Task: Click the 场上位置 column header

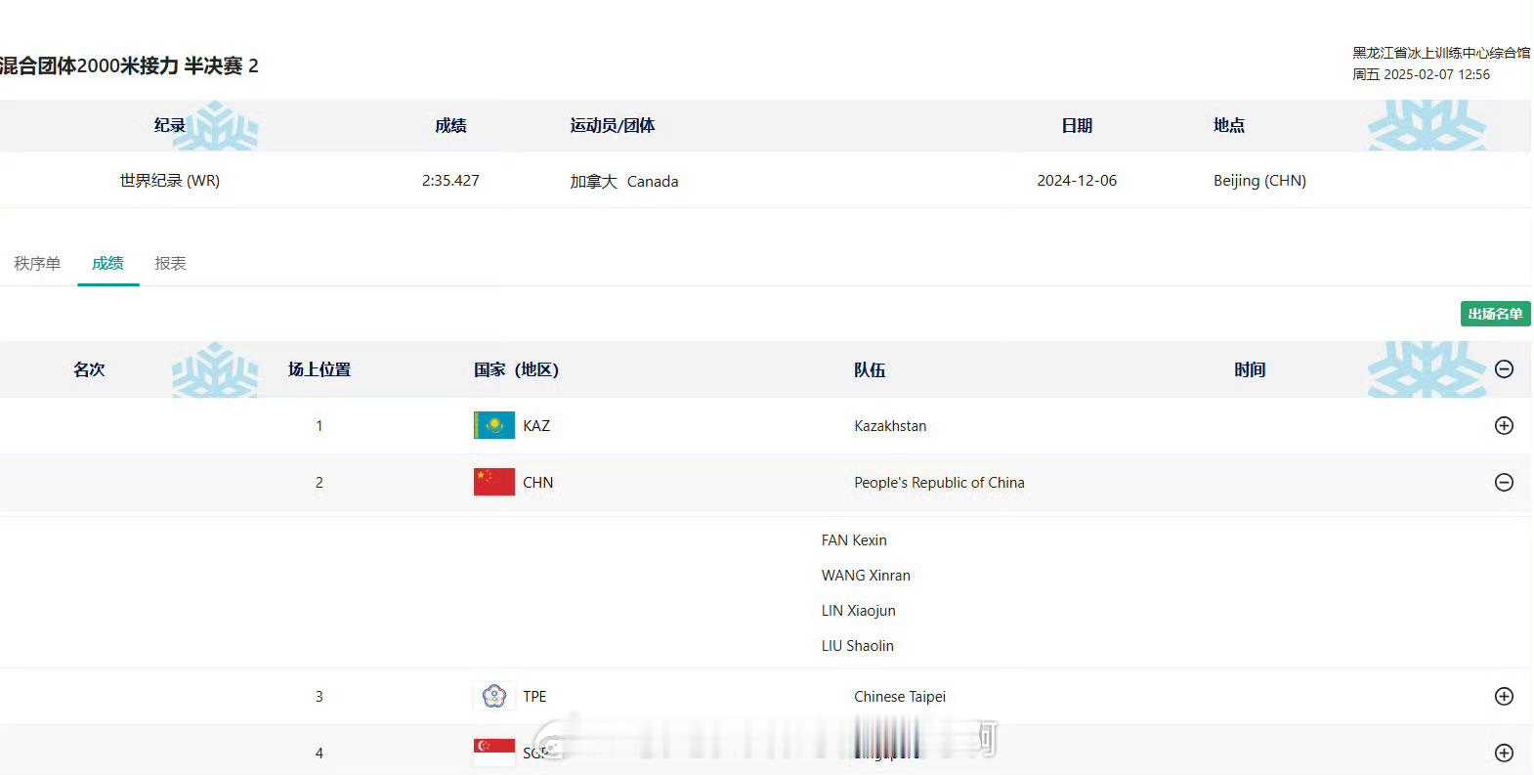Action: (x=320, y=369)
